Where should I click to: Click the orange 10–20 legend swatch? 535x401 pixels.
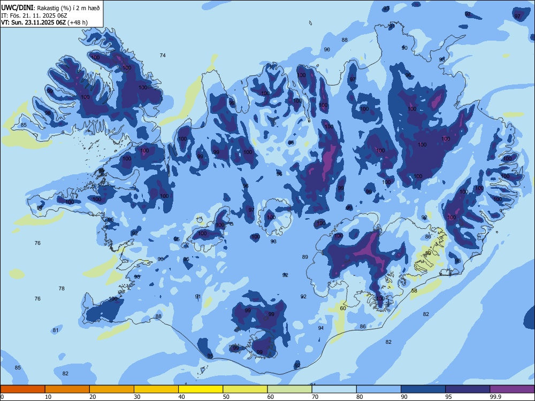coord(67,389)
